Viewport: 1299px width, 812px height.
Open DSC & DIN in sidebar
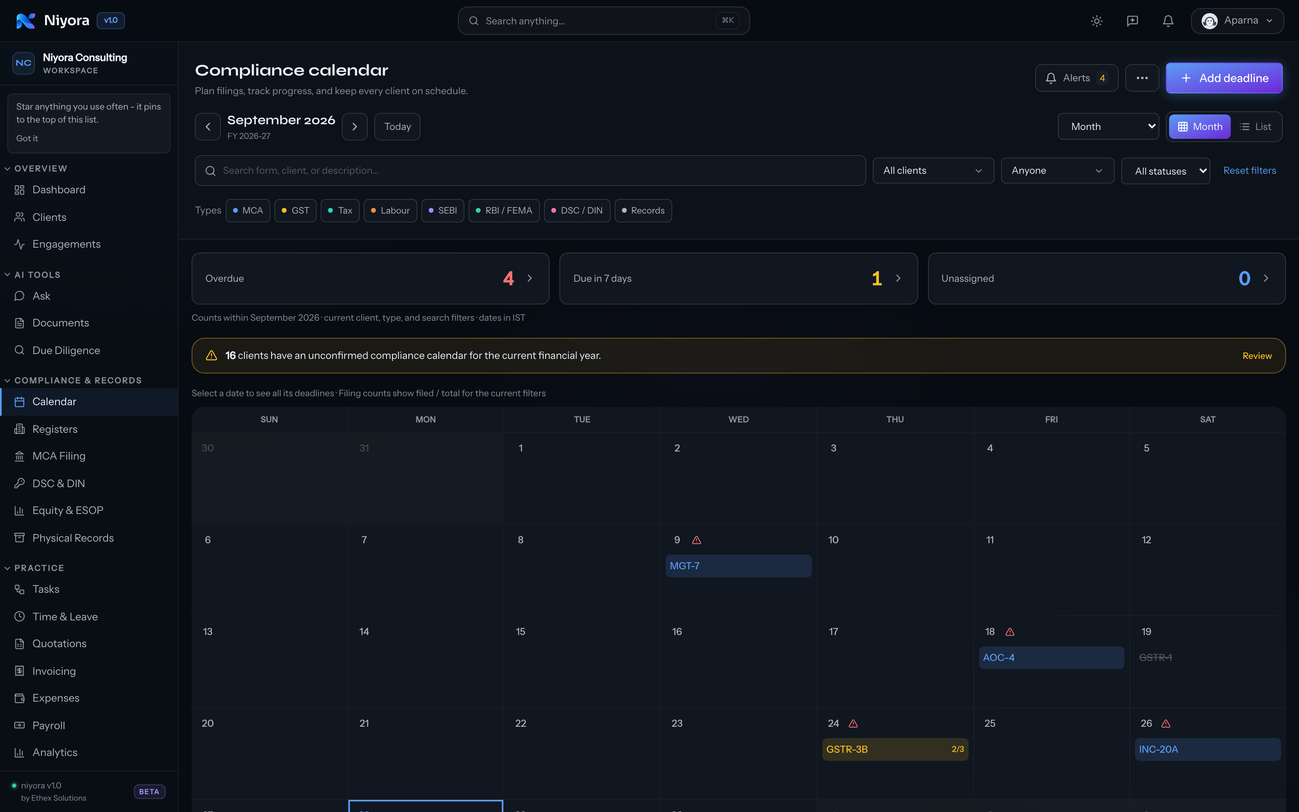coord(89,483)
